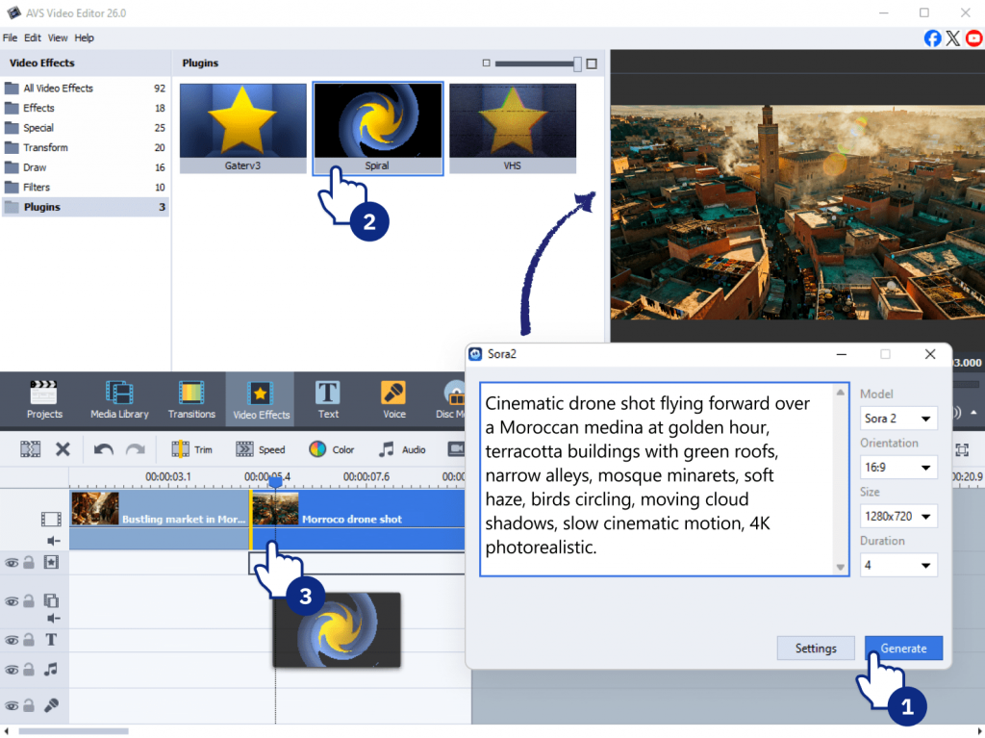Viewport: 985px width, 738px height.
Task: Open the File menu
Action: pos(10,38)
